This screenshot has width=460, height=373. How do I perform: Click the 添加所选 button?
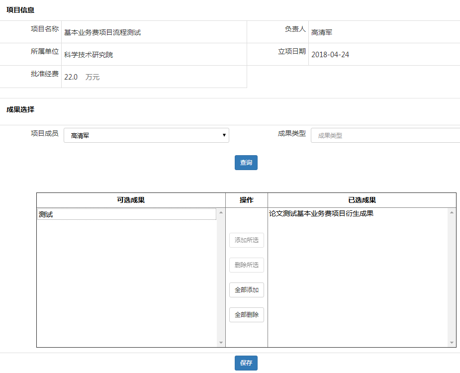pyautogui.click(x=246, y=240)
